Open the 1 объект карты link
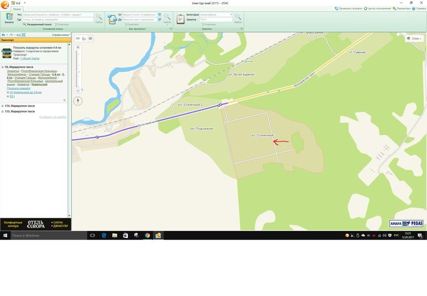 pyautogui.click(x=30, y=59)
